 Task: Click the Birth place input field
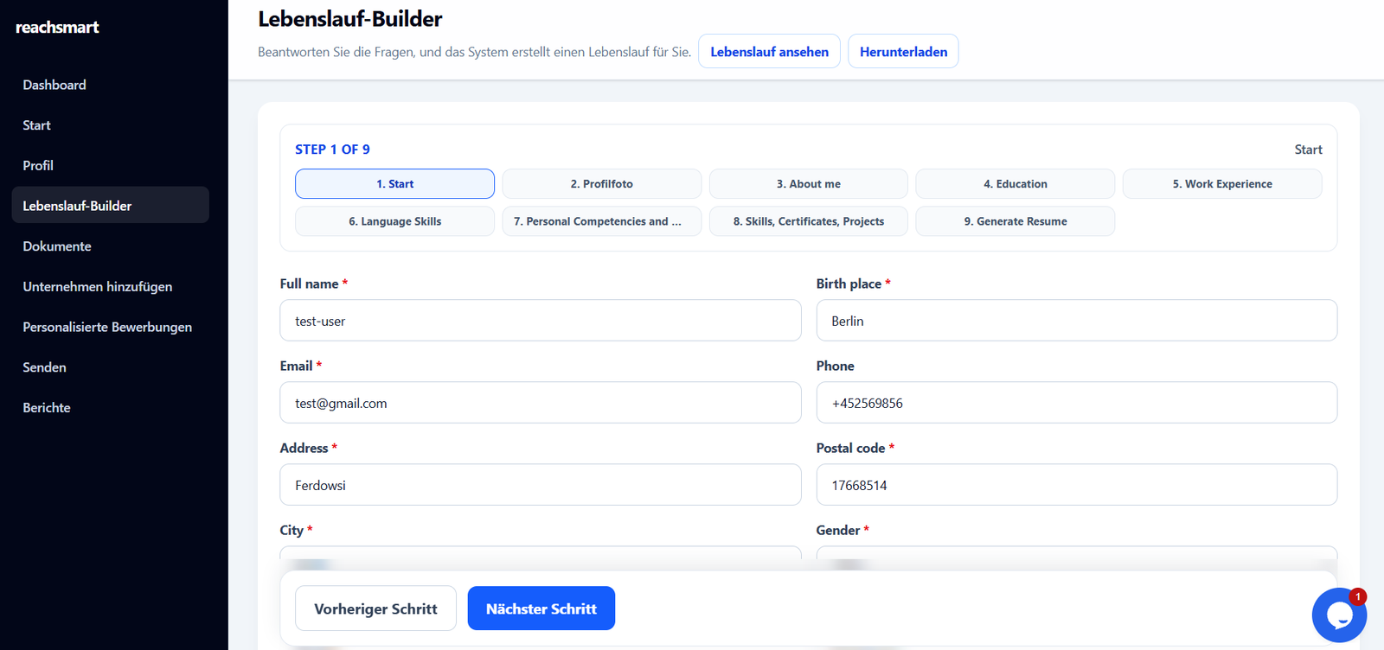(1077, 321)
